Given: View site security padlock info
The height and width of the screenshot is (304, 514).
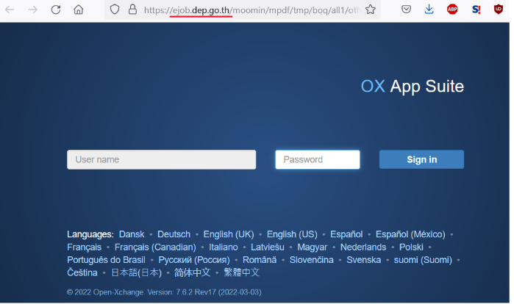Looking at the screenshot, I should (132, 10).
